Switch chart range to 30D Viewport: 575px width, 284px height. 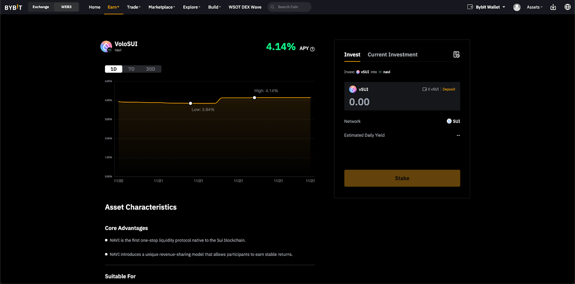(151, 69)
